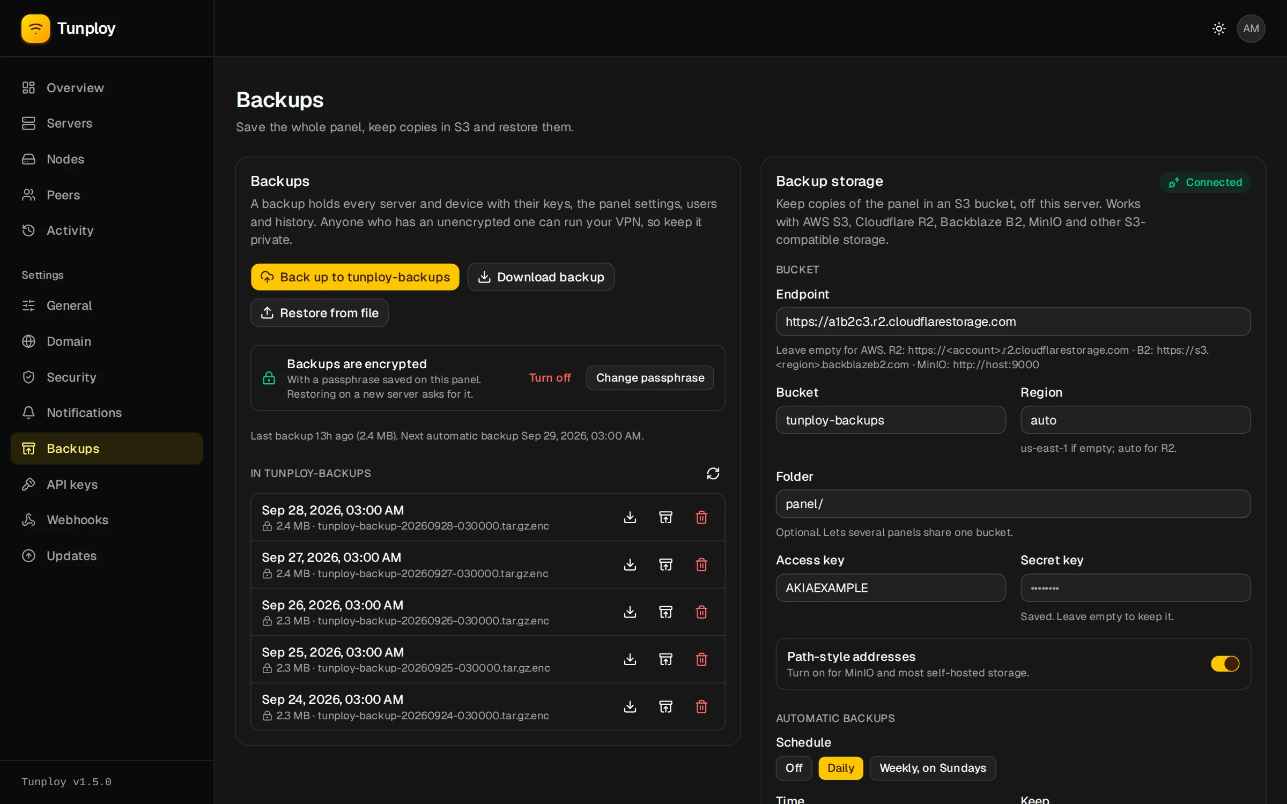1287x804 pixels.
Task: Open the Overview page
Action: point(107,87)
